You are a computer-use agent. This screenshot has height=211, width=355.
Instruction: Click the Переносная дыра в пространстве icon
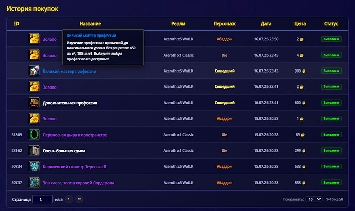click(34, 135)
